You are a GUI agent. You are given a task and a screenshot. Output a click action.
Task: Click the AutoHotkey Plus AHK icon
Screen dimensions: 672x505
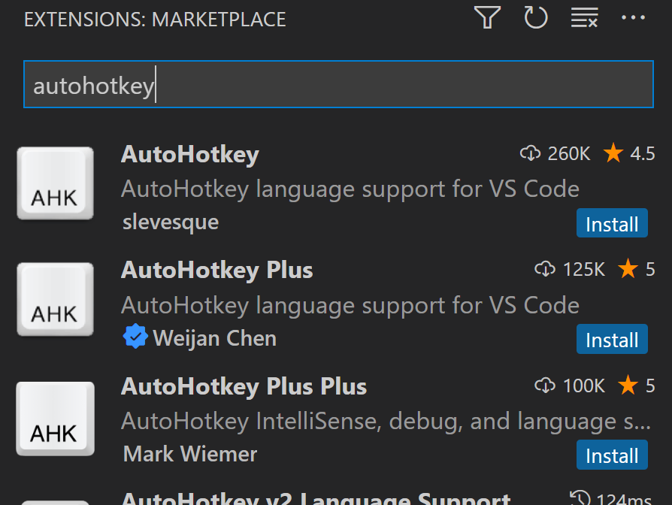click(55, 300)
